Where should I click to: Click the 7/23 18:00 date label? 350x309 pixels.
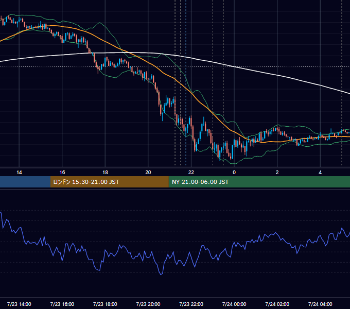(x=105, y=304)
